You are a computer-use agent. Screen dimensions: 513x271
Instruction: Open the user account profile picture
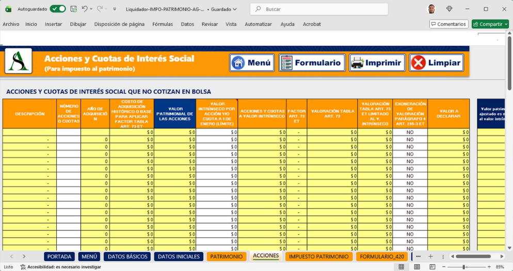[431, 9]
